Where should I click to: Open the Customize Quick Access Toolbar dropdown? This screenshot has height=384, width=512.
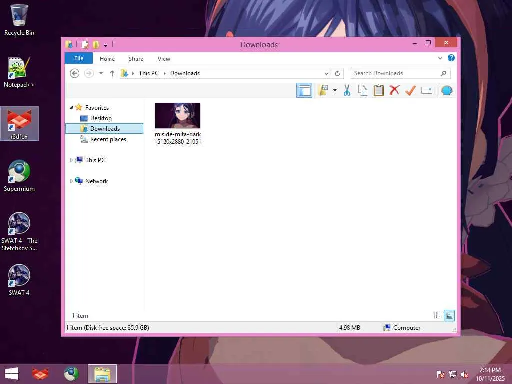106,45
